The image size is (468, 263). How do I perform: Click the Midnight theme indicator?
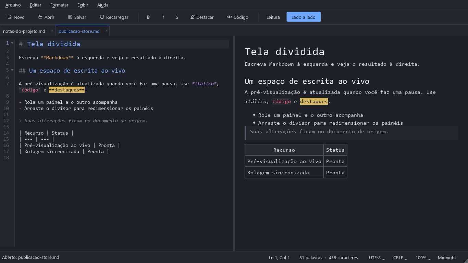pos(447,258)
